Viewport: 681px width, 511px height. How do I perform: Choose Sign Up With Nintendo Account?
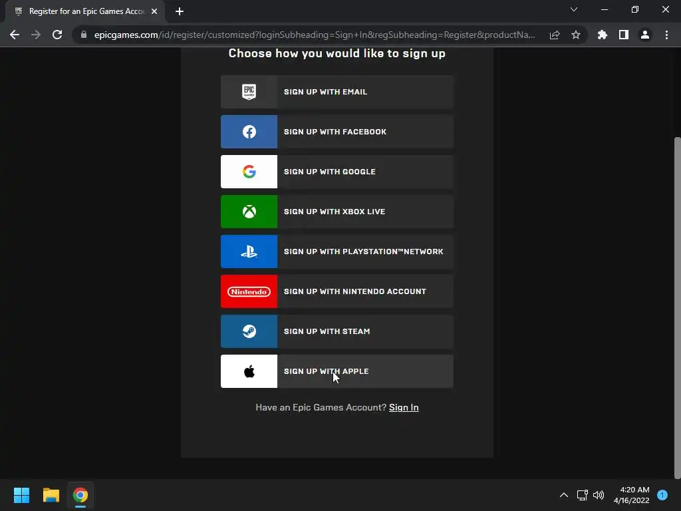pyautogui.click(x=337, y=291)
